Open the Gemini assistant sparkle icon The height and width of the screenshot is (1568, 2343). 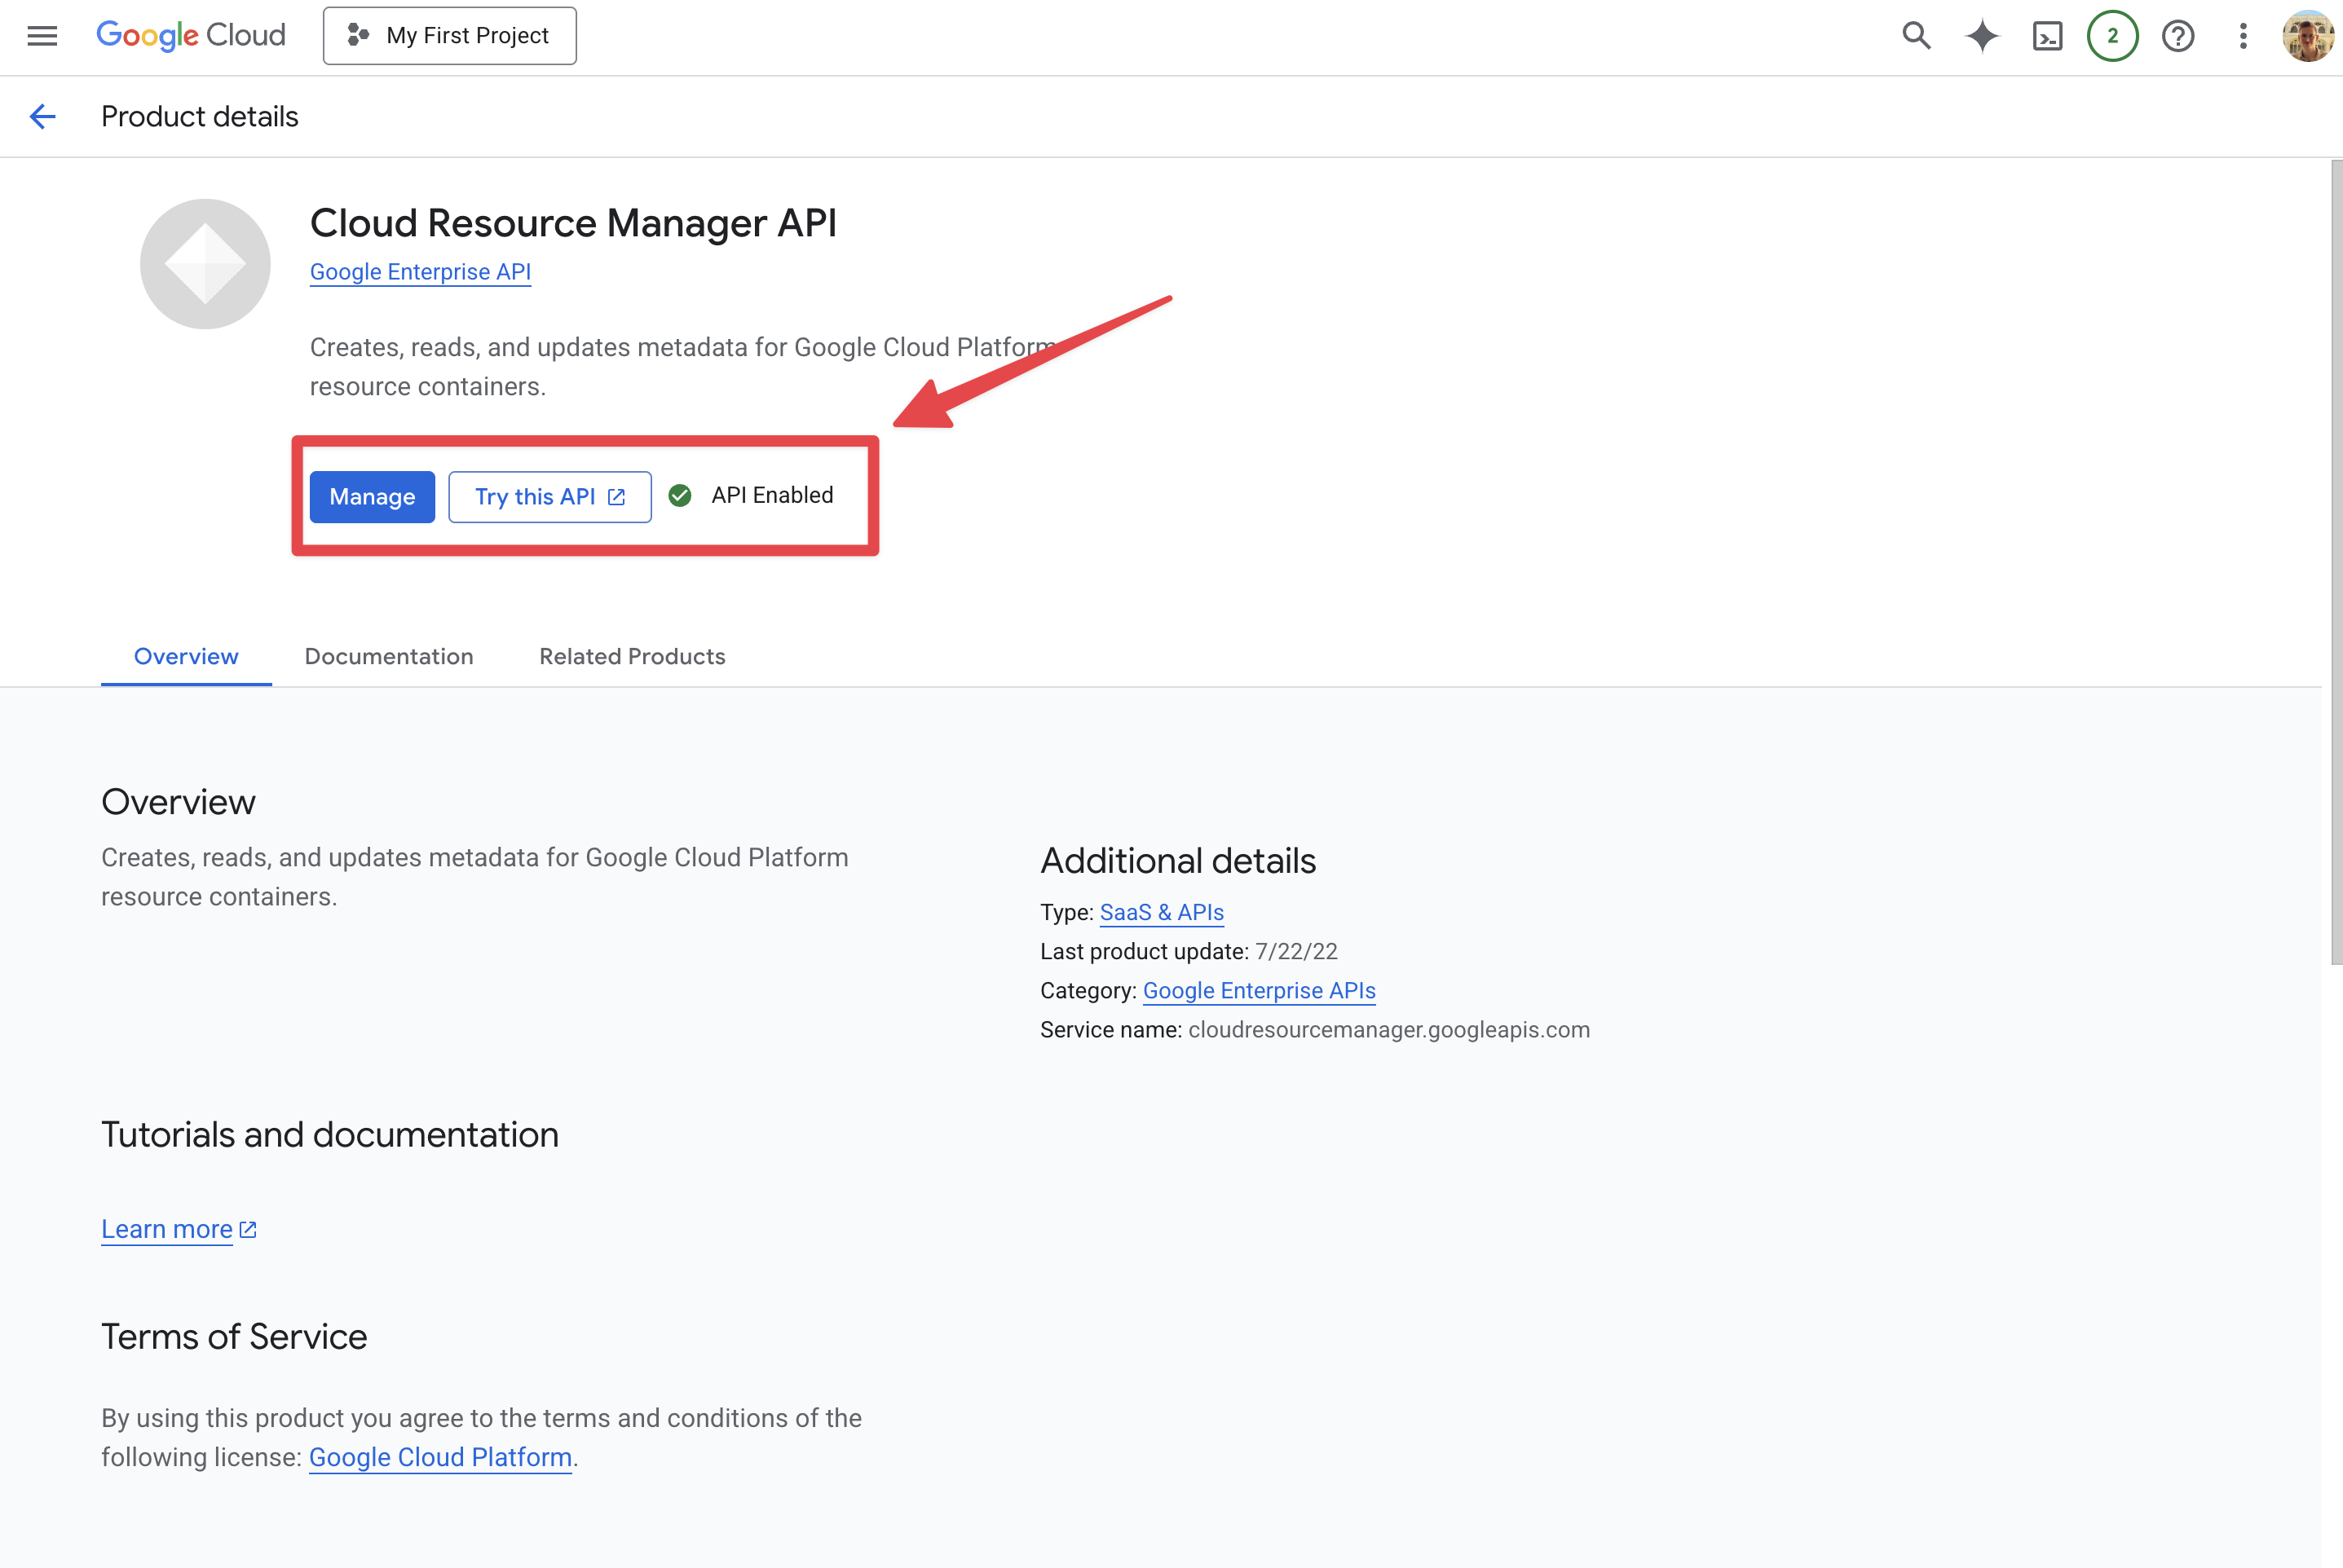[x=1982, y=36]
